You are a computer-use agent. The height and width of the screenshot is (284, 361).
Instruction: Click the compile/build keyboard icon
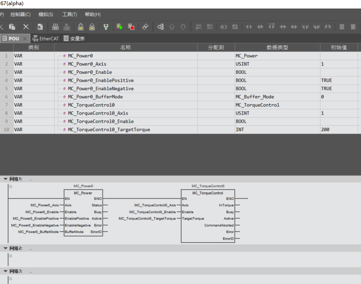pos(55,26)
